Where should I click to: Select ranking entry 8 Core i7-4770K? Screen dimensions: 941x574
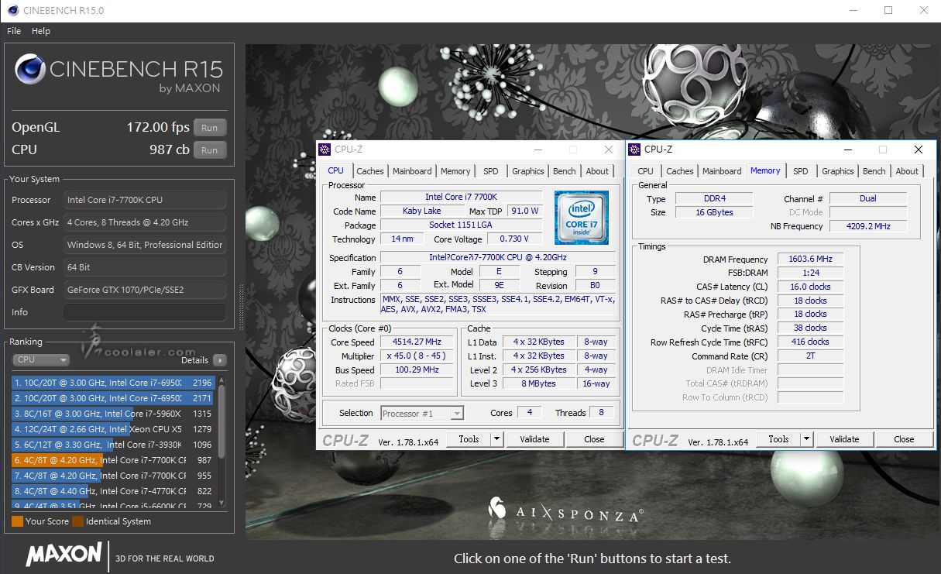pos(113,491)
